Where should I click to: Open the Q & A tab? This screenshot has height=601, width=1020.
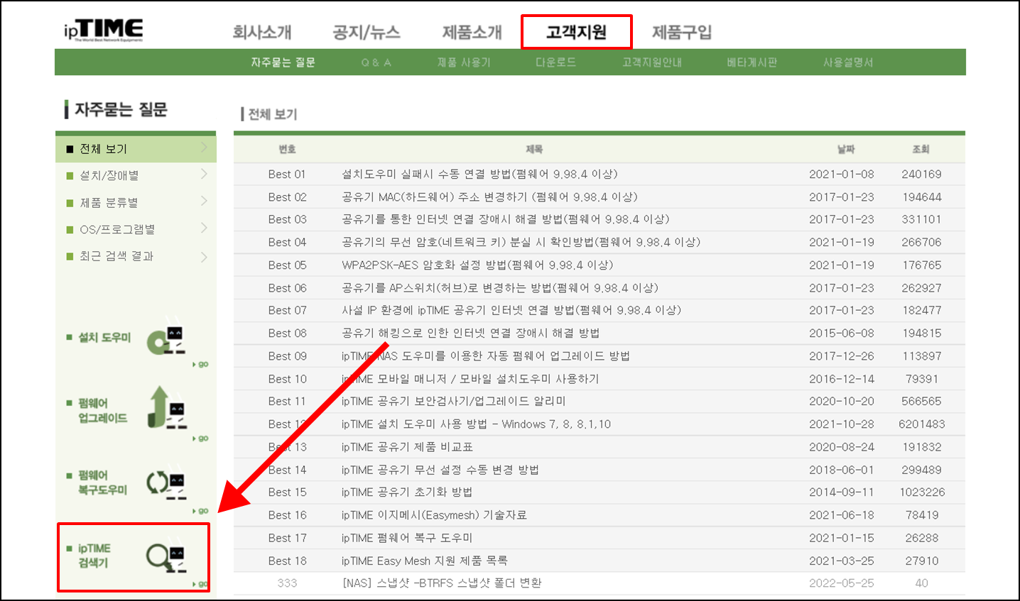point(376,62)
